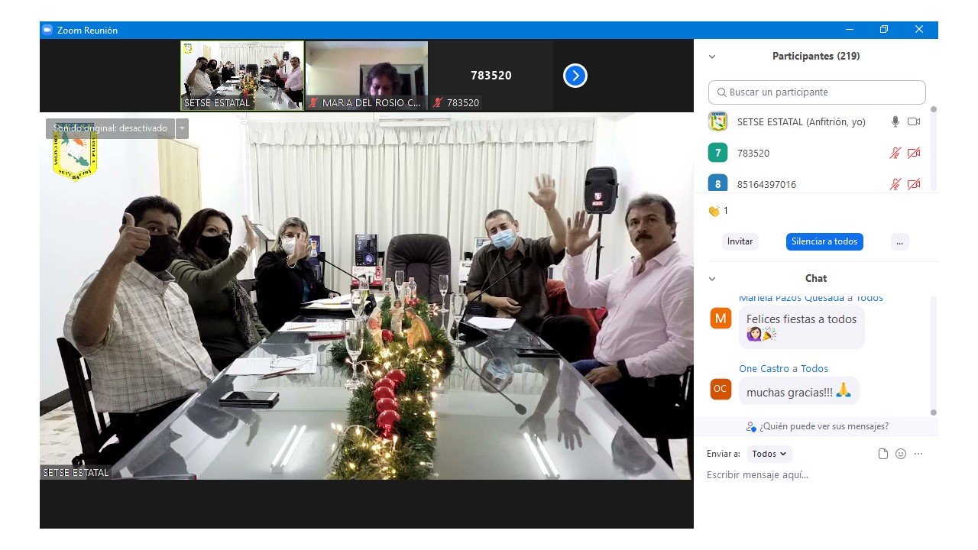The height and width of the screenshot is (550, 978).
Task: Unmute participant 85164397016 microphone
Action: click(895, 184)
